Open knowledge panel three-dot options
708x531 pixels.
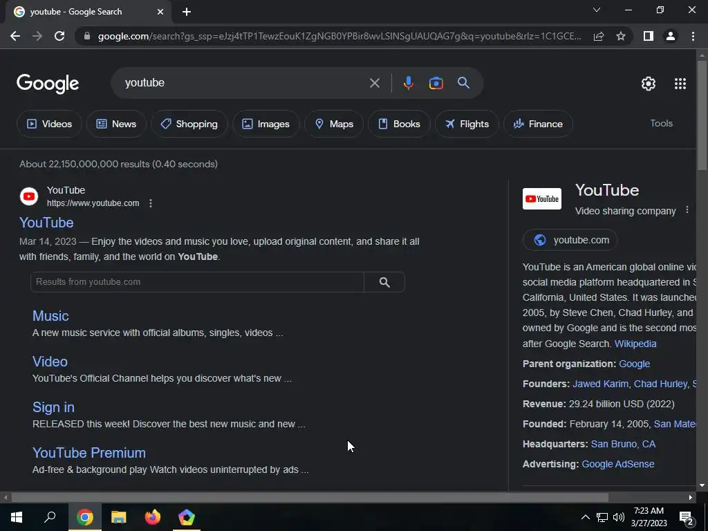tap(687, 210)
